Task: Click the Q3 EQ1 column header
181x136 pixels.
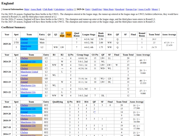Action: tap(62, 35)
